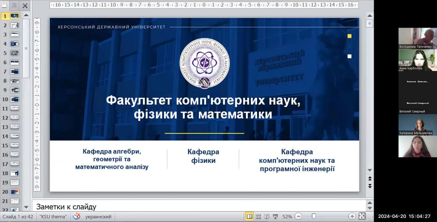
Task: Select slide 11 thumbnail
Action: coord(14,108)
